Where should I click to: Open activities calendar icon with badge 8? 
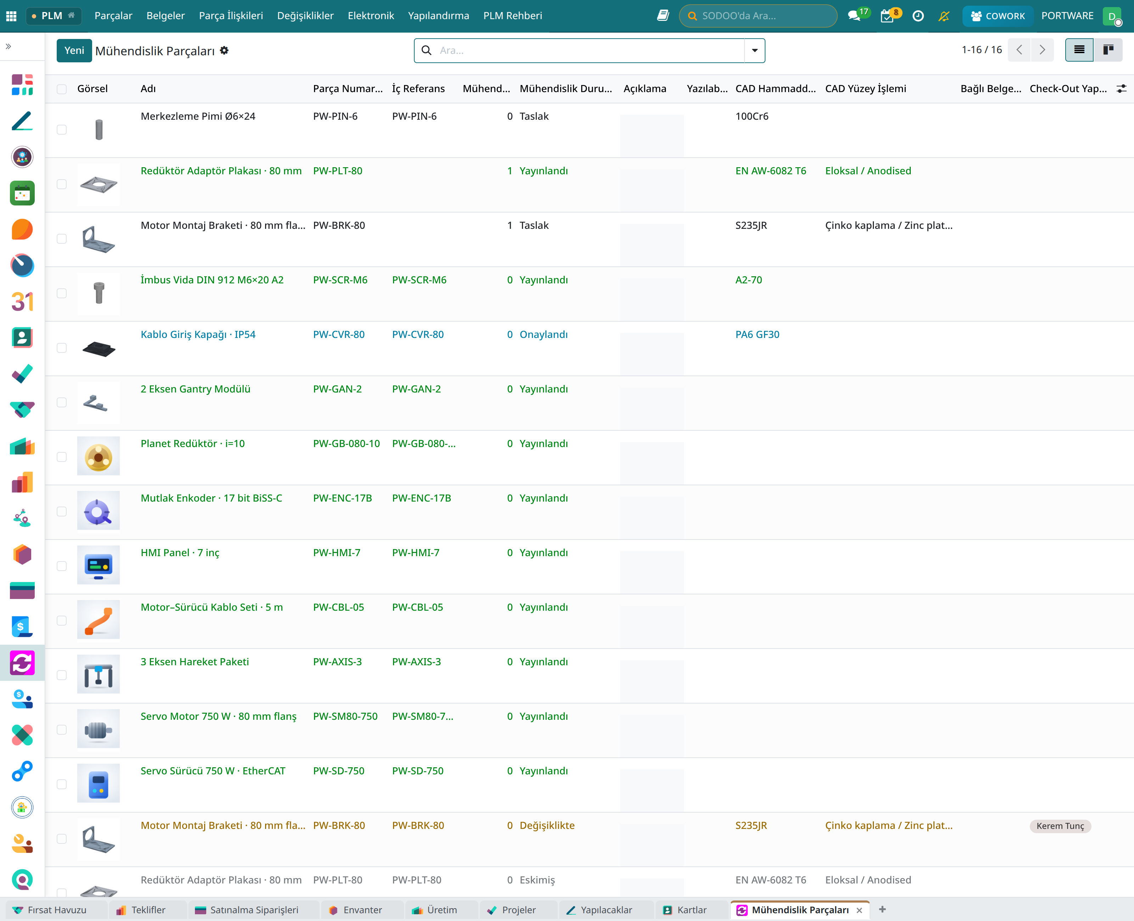(887, 16)
